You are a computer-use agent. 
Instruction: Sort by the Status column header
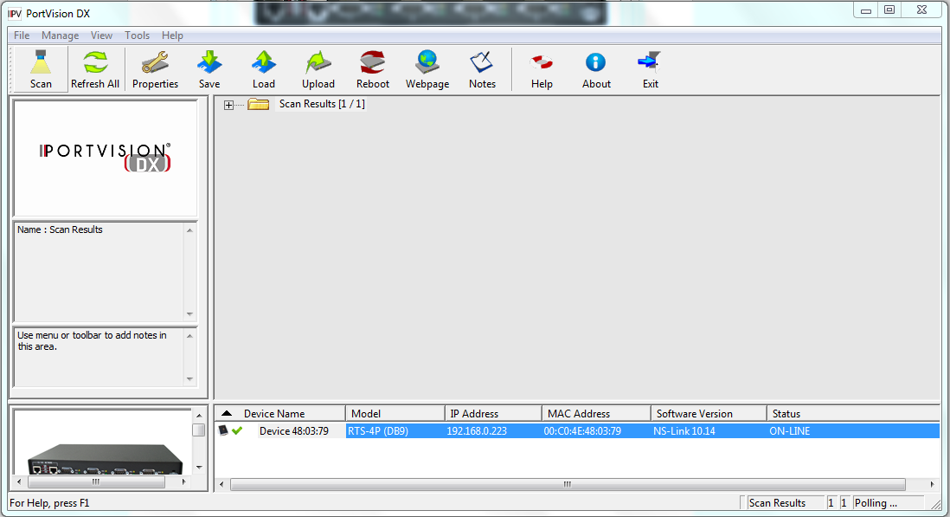(x=853, y=413)
